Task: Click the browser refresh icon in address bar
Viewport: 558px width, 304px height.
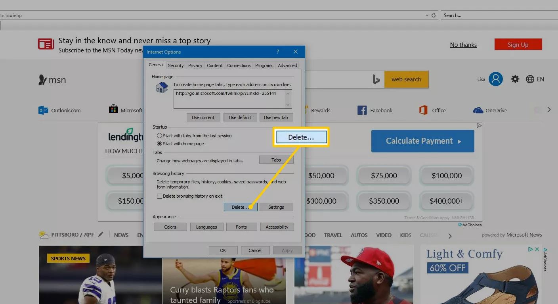Action: pyautogui.click(x=434, y=15)
